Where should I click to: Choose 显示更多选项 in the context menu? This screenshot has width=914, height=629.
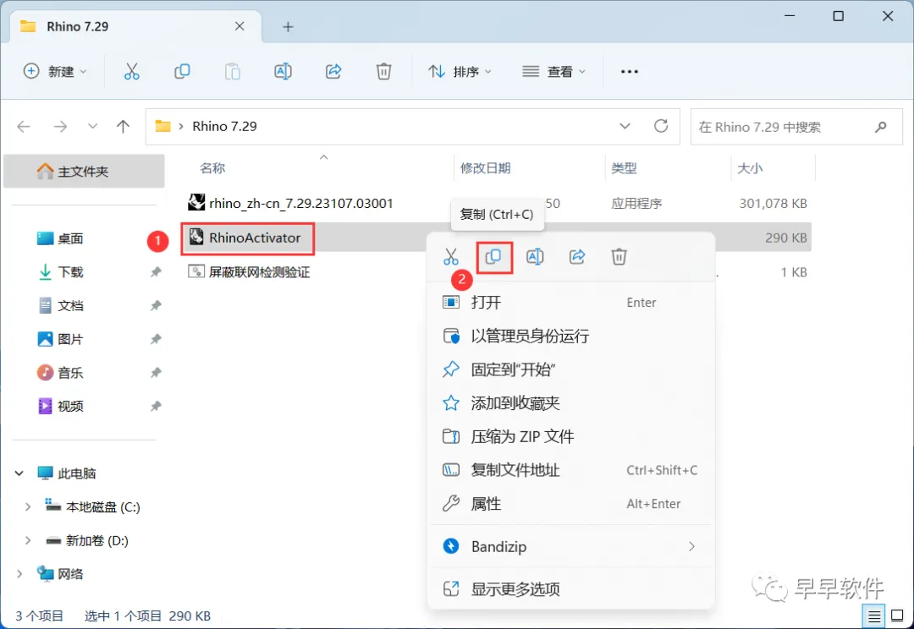(570, 589)
